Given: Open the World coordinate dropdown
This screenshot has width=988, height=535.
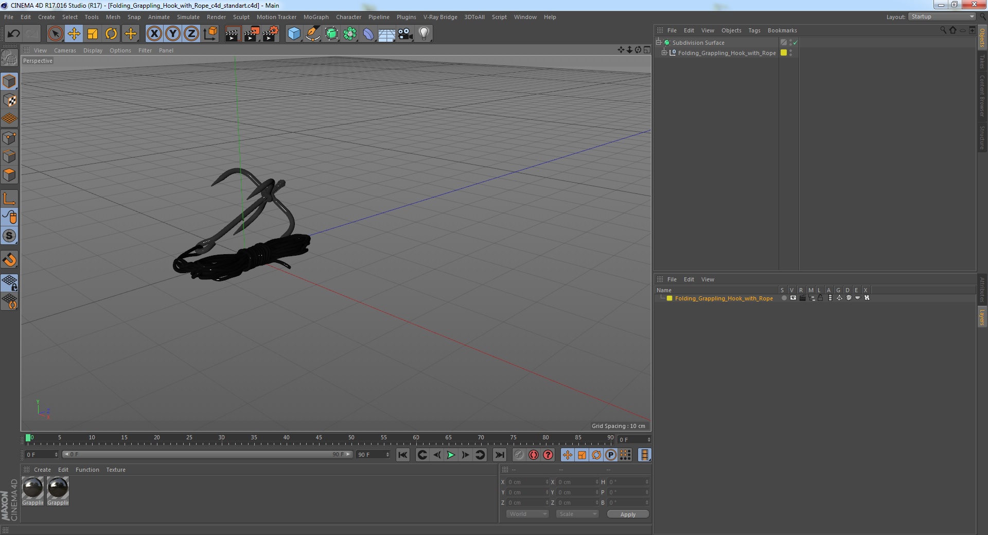Looking at the screenshot, I should pos(527,514).
